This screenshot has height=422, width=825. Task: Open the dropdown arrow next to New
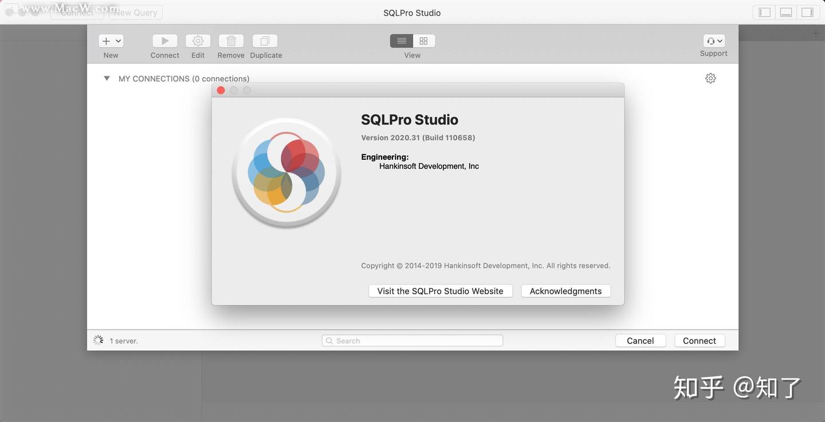[x=118, y=41]
